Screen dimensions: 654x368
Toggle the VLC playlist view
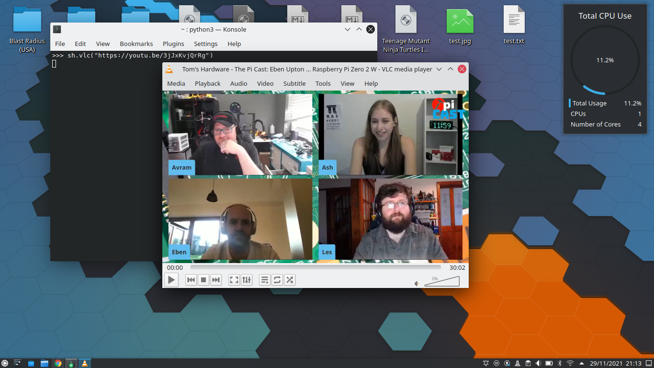(x=265, y=280)
